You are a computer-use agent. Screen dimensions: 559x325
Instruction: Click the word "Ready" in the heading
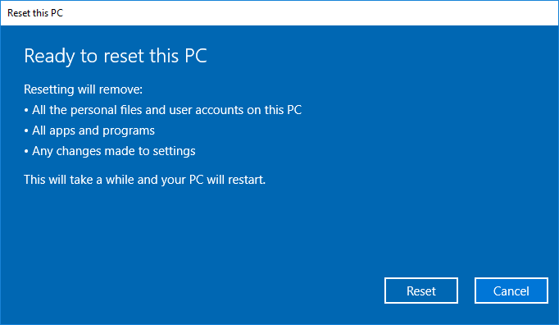pos(49,57)
